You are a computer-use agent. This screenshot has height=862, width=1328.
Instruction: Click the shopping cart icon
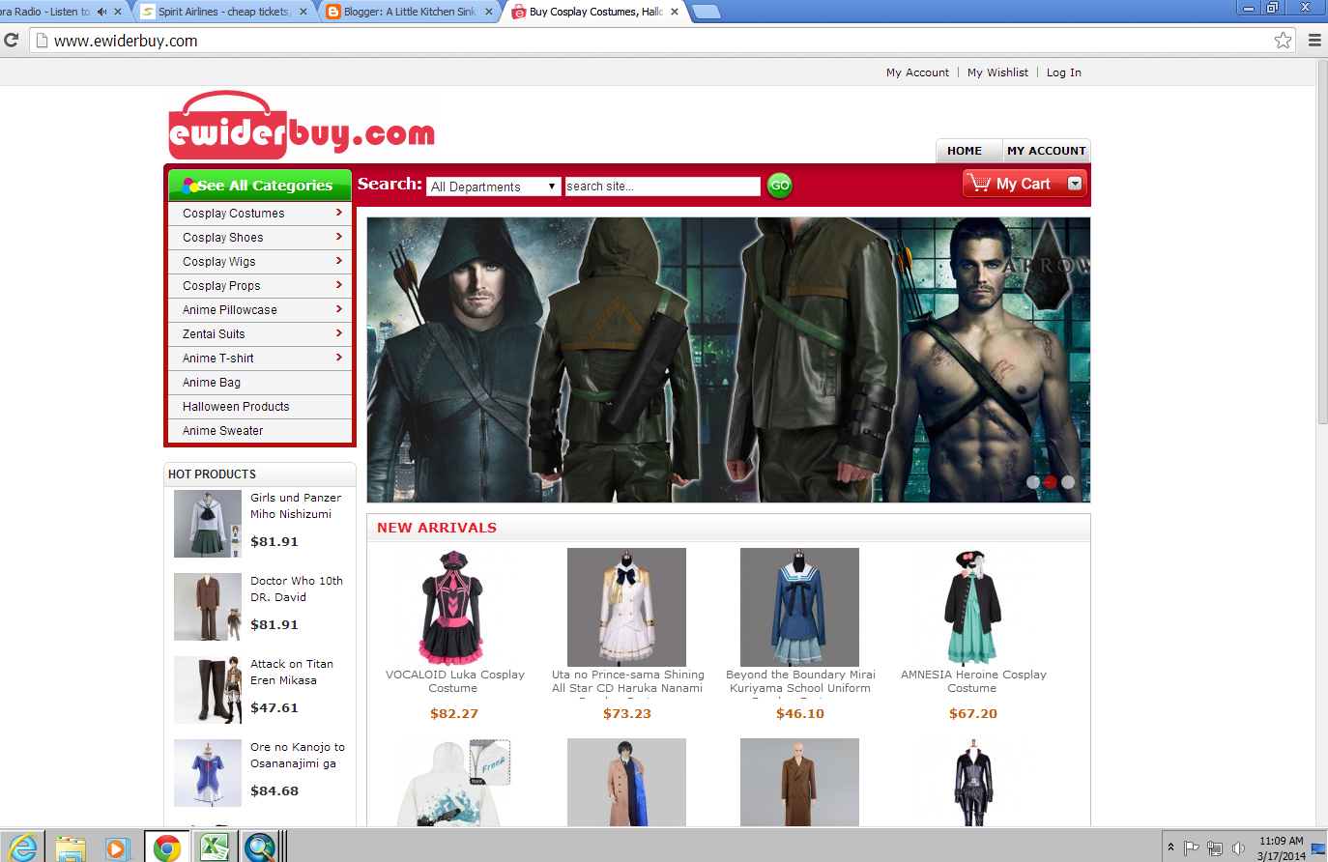click(980, 183)
